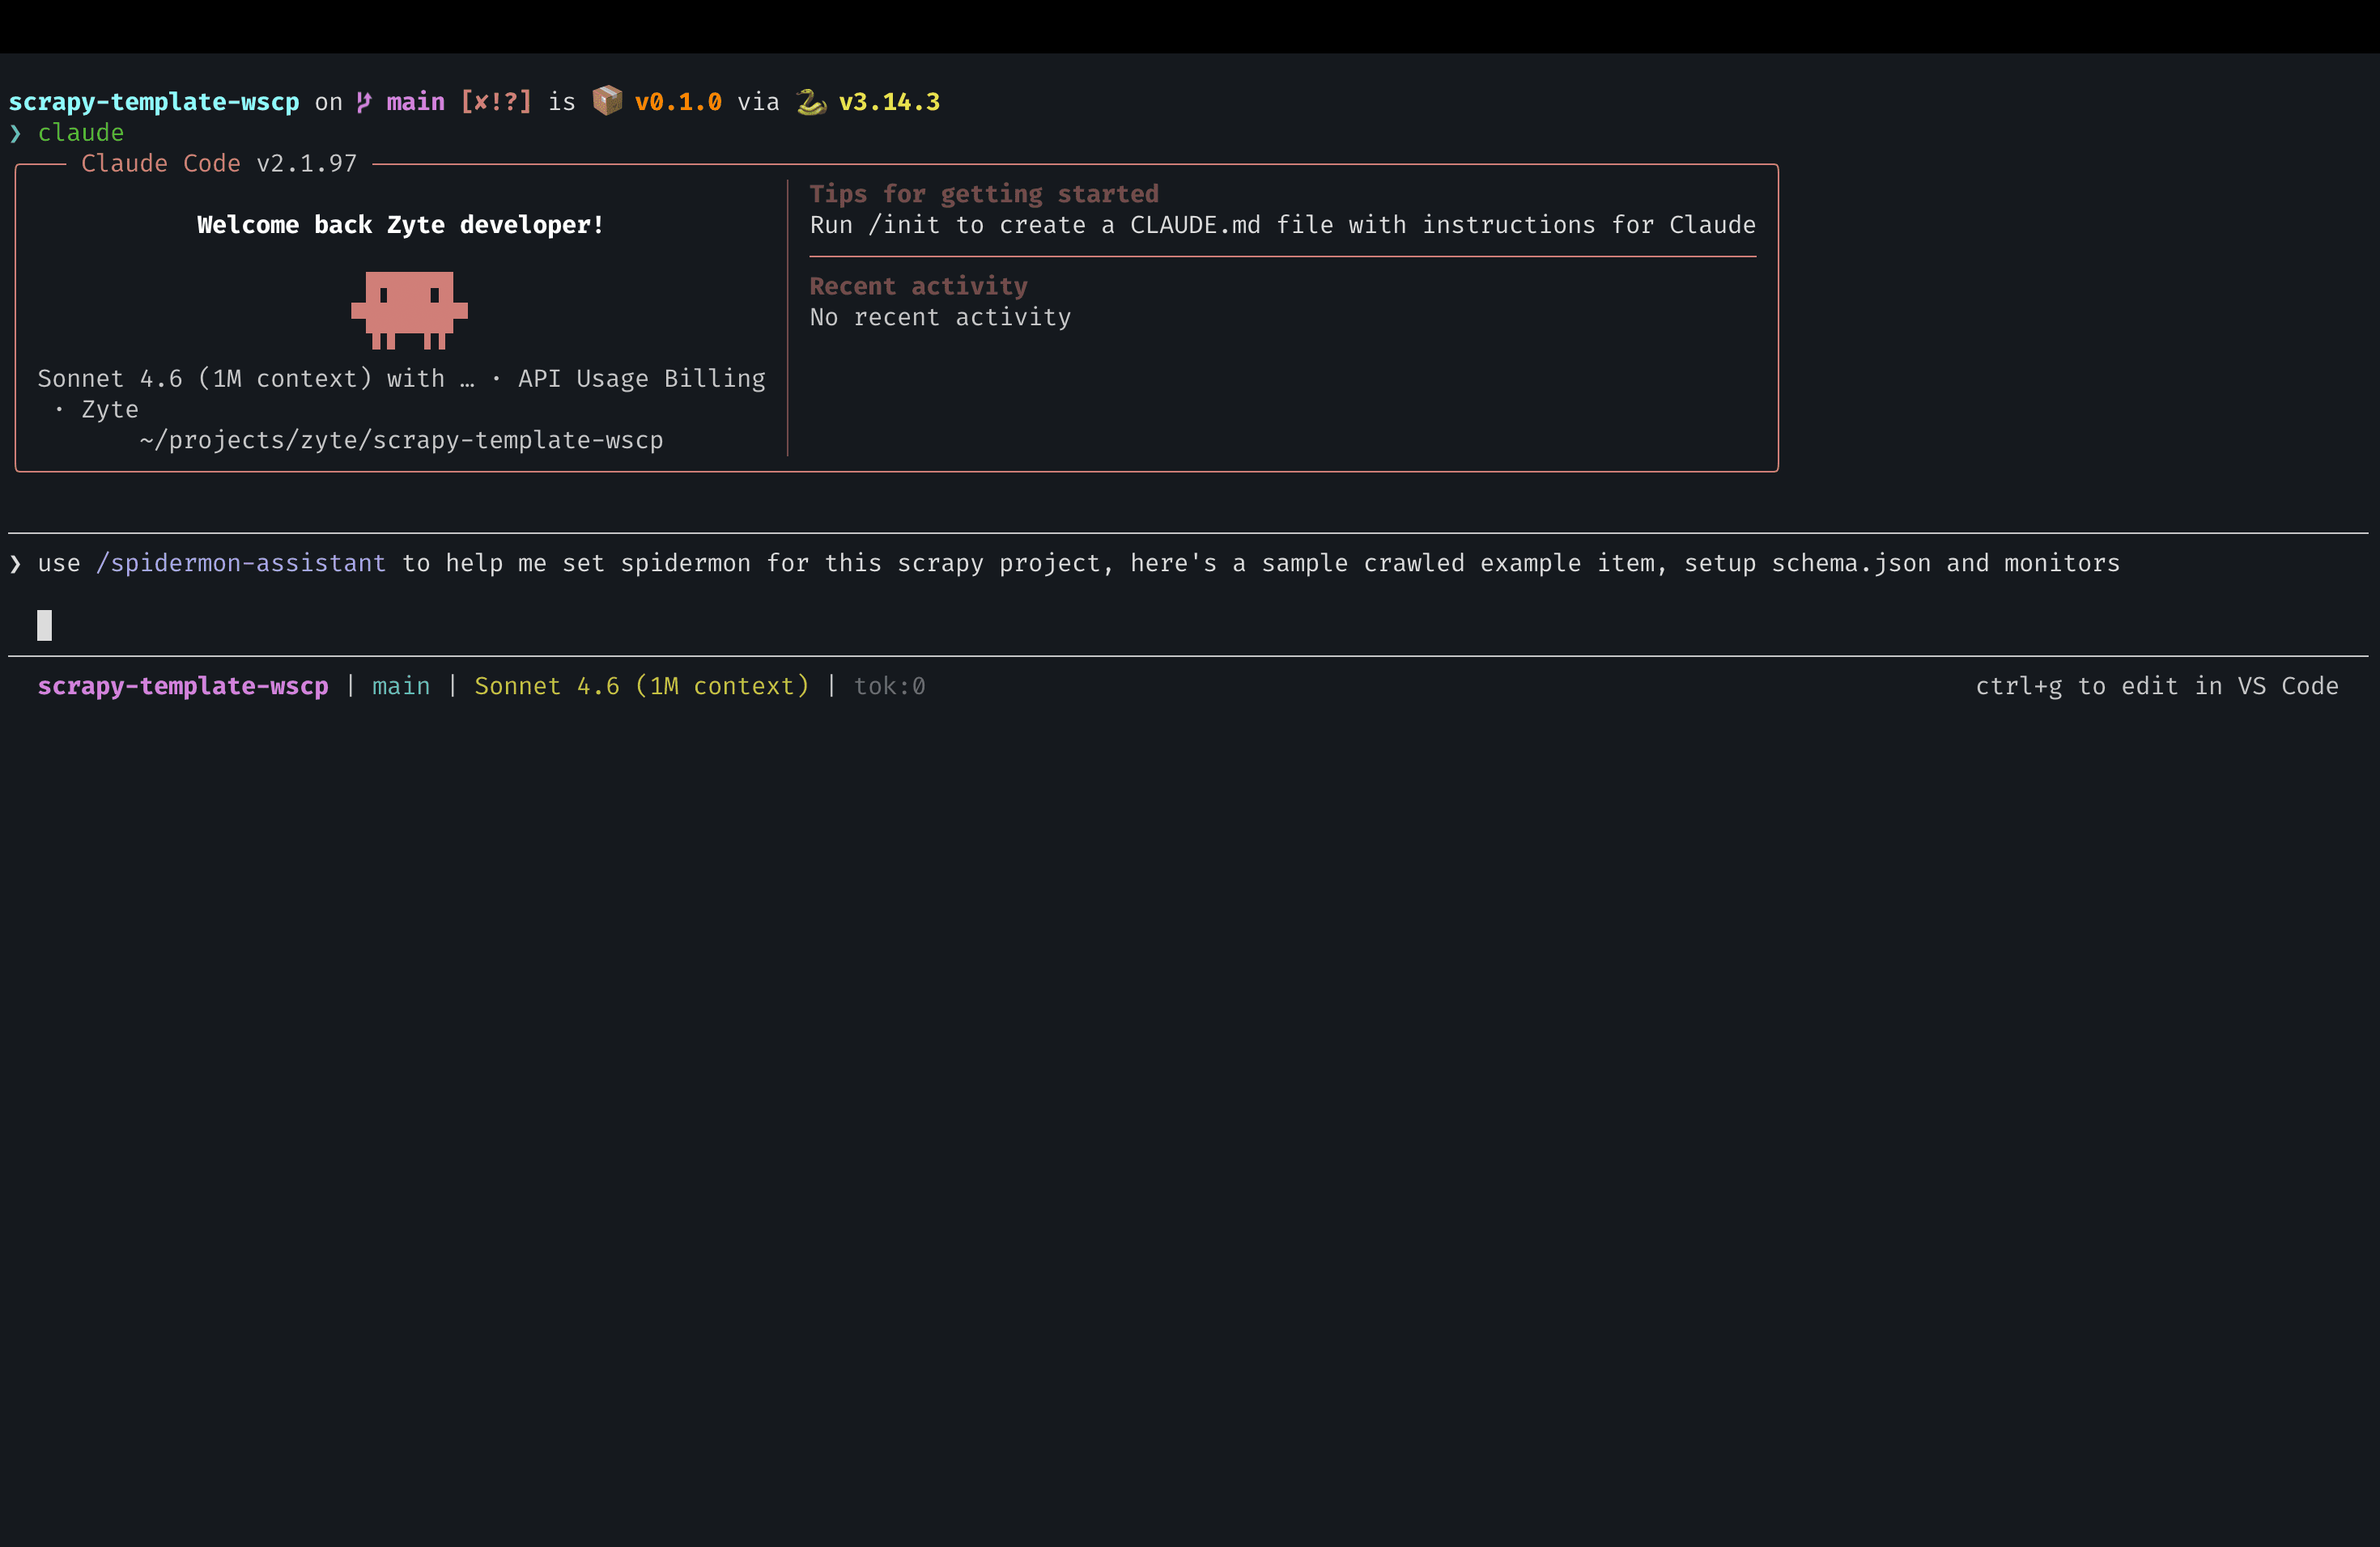Screen dimensions: 2380x1547
Task: Click the git branch symbol before main
Action: 364,102
